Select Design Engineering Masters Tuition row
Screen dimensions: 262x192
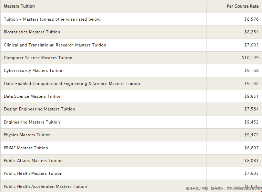39,109
